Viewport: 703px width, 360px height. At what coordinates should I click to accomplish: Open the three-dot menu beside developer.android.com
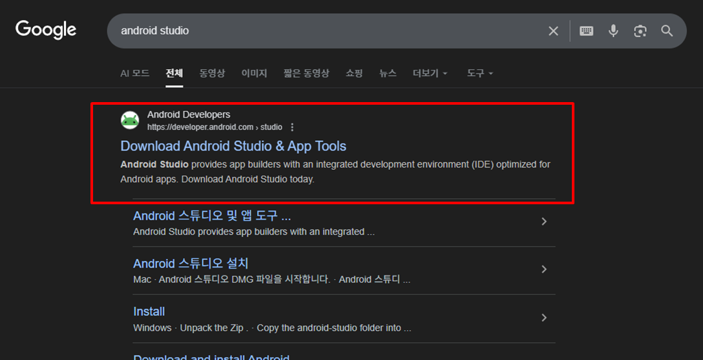click(x=292, y=127)
